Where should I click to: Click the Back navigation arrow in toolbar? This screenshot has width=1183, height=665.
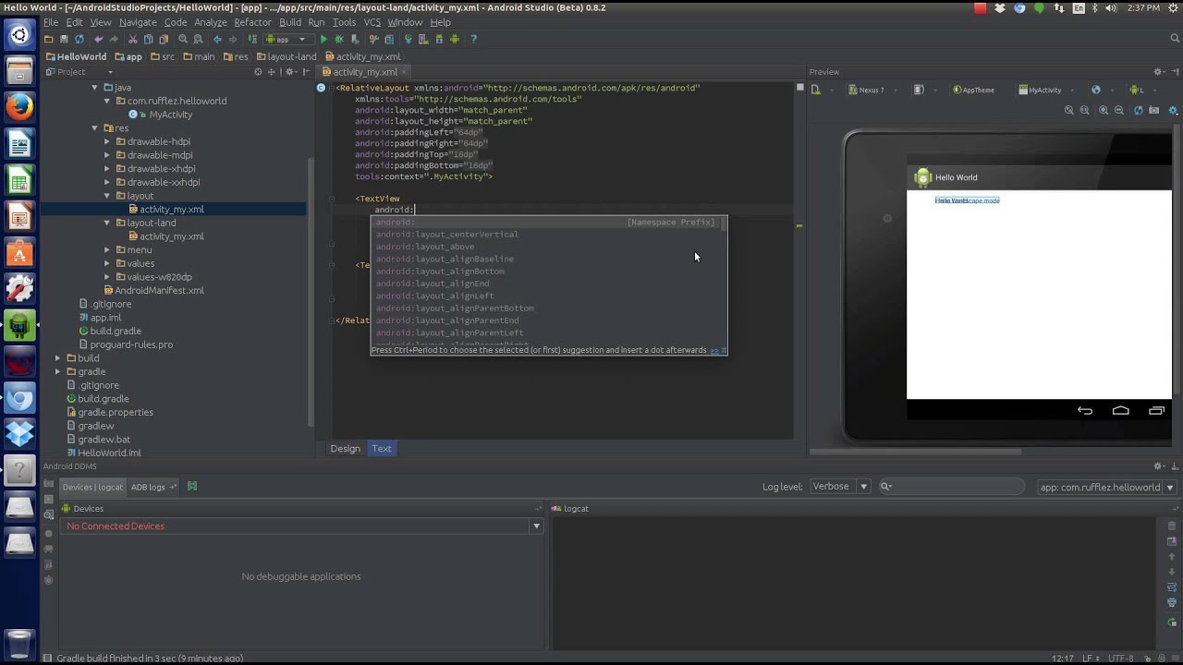[x=217, y=39]
